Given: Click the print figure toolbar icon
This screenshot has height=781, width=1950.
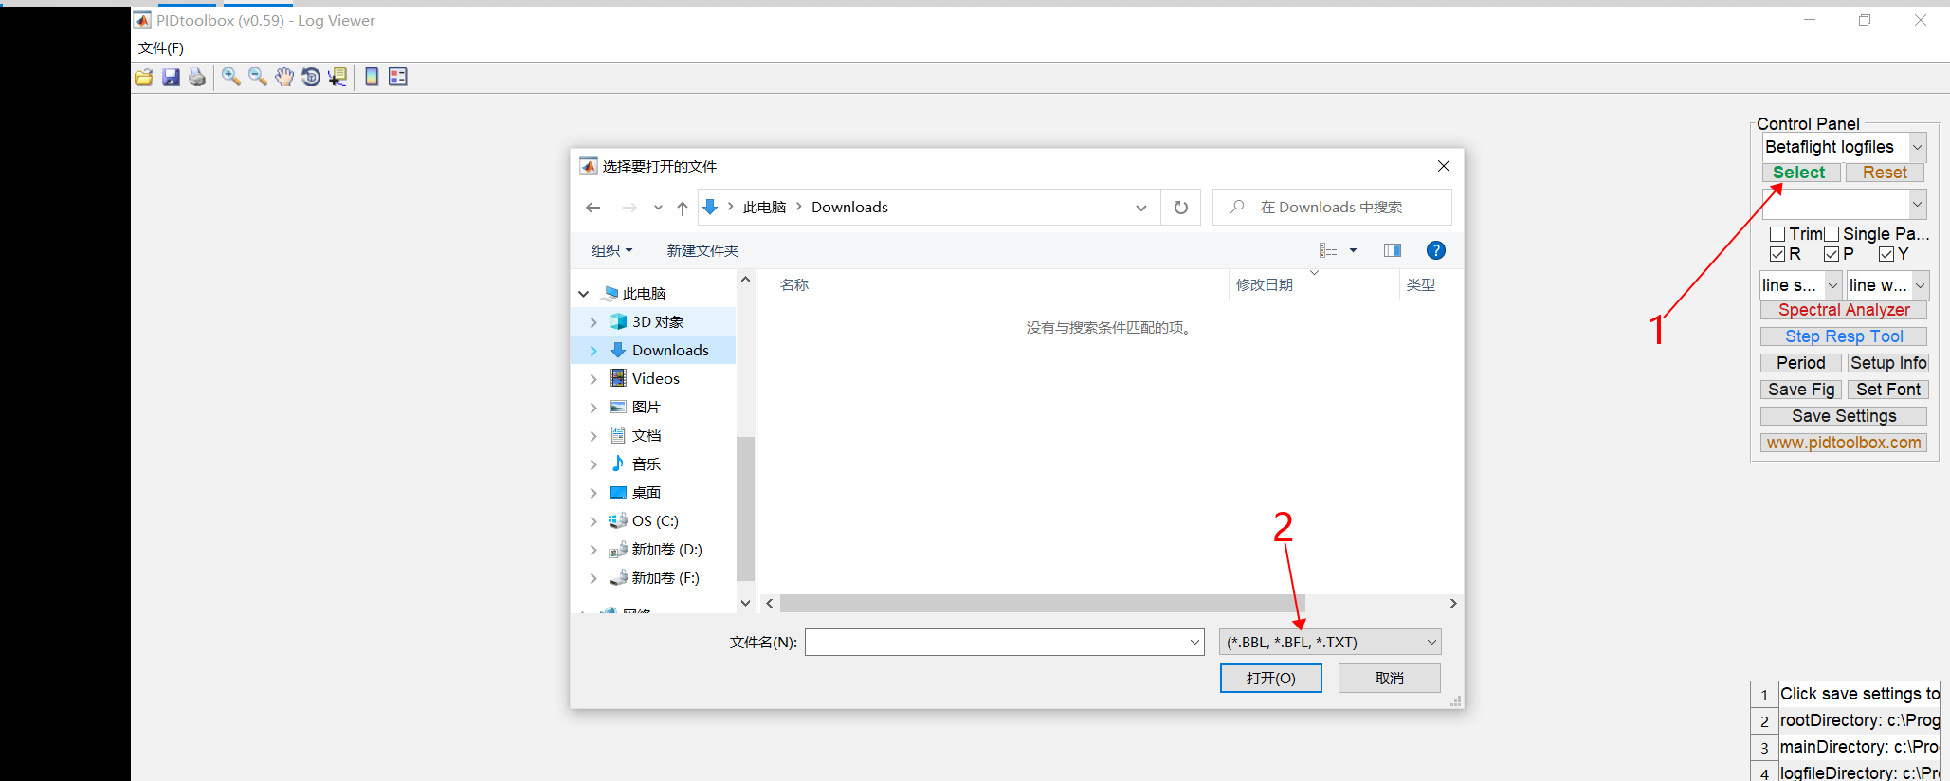Looking at the screenshot, I should tap(197, 77).
